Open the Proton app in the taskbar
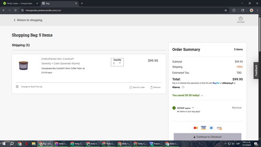261x147 pixels. click(x=156, y=144)
